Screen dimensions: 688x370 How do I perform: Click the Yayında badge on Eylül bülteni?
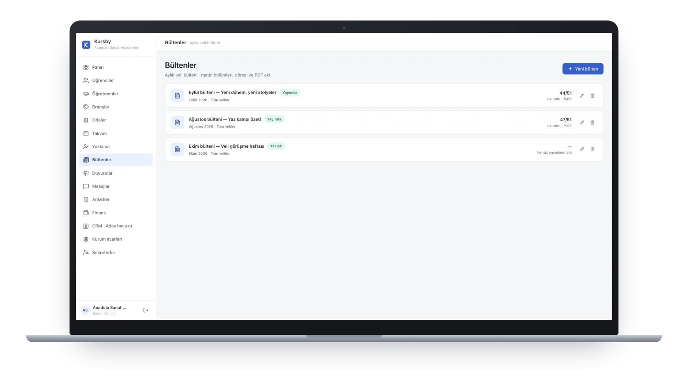(289, 92)
